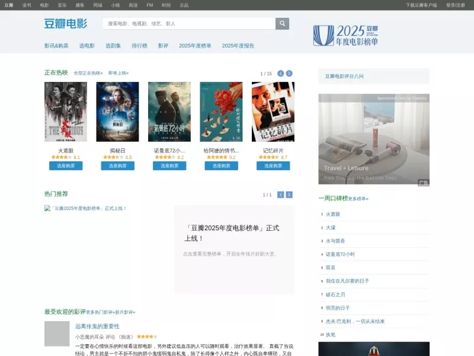The height and width of the screenshot is (356, 474).
Task: Open 我住在凡尔赛的日子 in ranking list
Action: pos(347,281)
